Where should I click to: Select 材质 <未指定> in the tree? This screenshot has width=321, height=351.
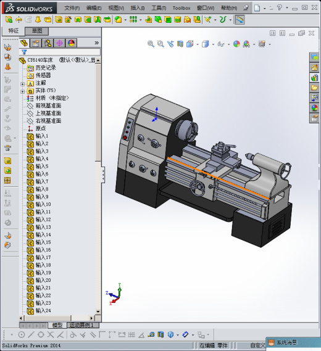(x=52, y=98)
